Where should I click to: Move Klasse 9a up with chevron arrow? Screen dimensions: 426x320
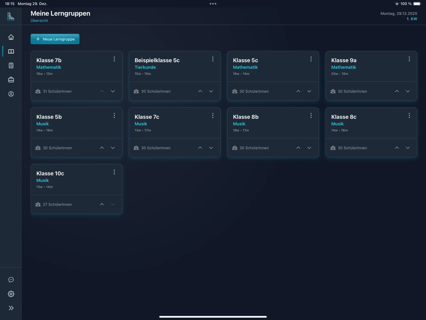pyautogui.click(x=397, y=91)
